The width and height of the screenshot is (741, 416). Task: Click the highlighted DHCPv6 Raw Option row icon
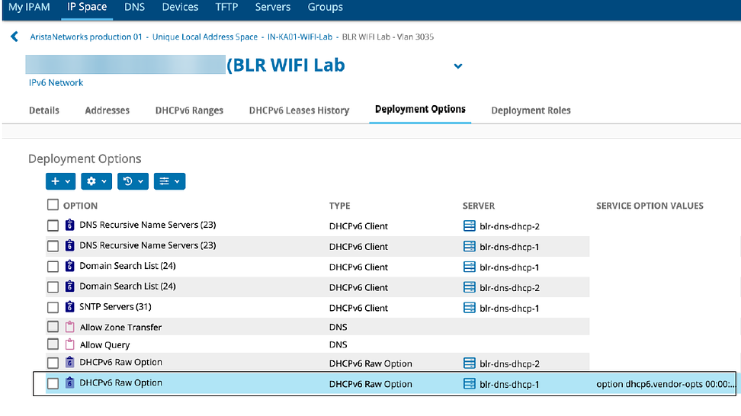click(x=70, y=383)
